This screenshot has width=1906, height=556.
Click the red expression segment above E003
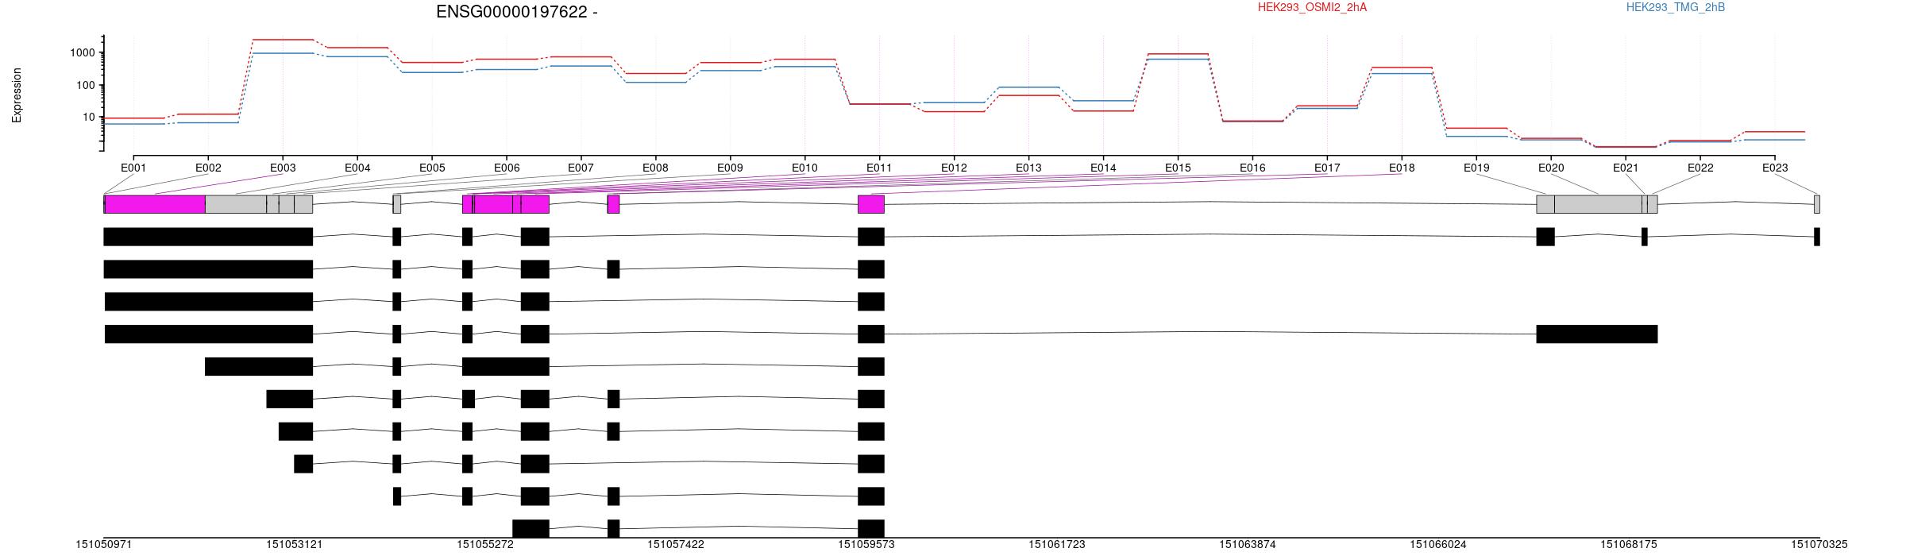point(283,40)
